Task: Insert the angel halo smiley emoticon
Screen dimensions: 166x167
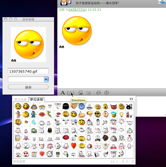Action: click(x=113, y=114)
